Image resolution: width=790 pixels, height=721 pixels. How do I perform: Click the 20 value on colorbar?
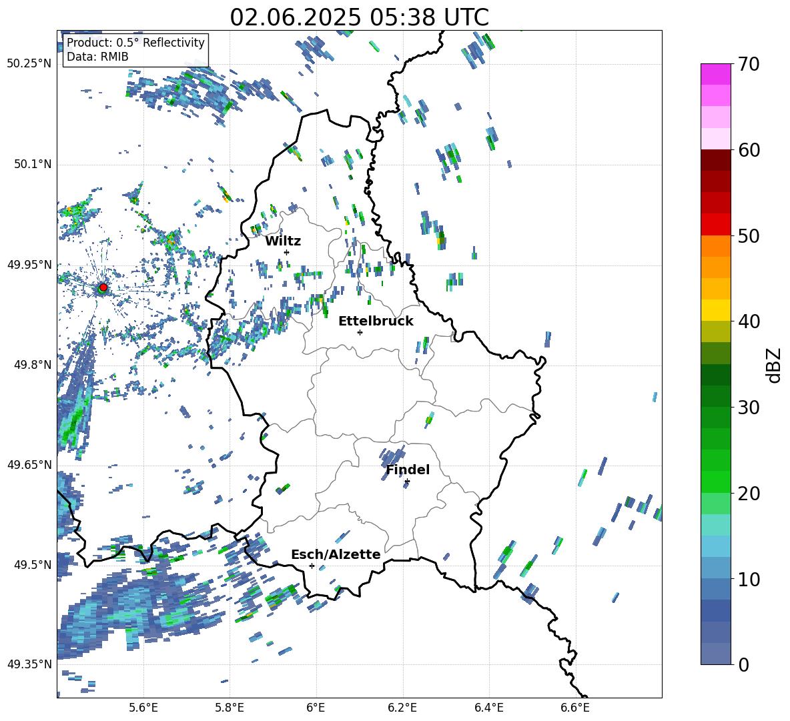pyautogui.click(x=749, y=493)
